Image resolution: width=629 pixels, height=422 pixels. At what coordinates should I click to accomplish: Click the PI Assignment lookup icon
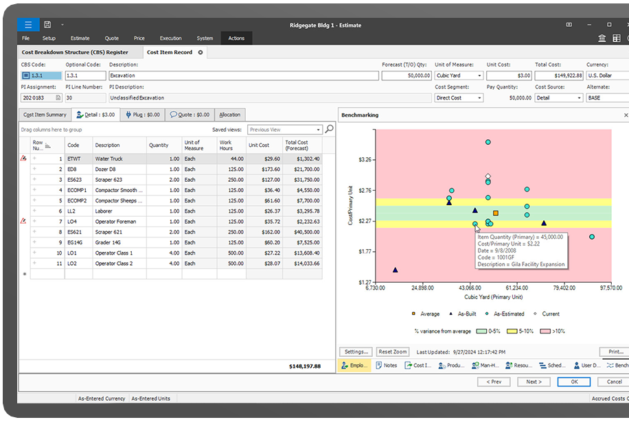tap(58, 98)
